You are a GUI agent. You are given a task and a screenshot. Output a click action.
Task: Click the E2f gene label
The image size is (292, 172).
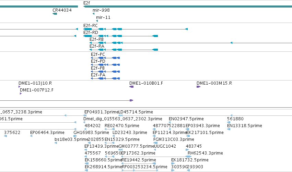click(86, 3)
